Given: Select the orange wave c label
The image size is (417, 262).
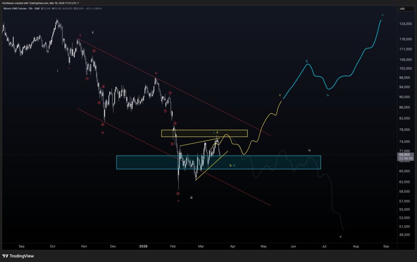Looking at the screenshot, I should (x=280, y=95).
